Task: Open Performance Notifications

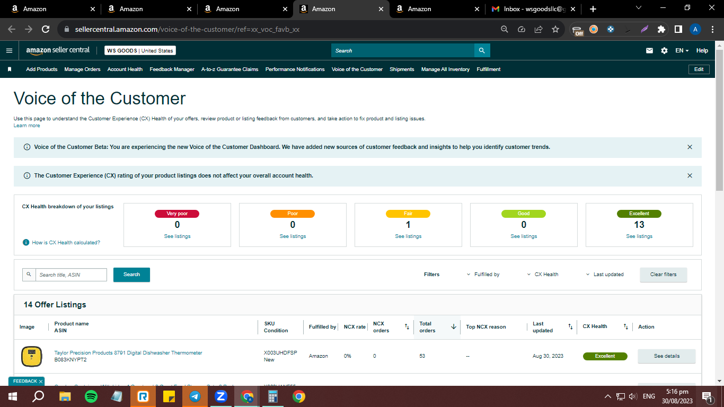Action: [295, 69]
